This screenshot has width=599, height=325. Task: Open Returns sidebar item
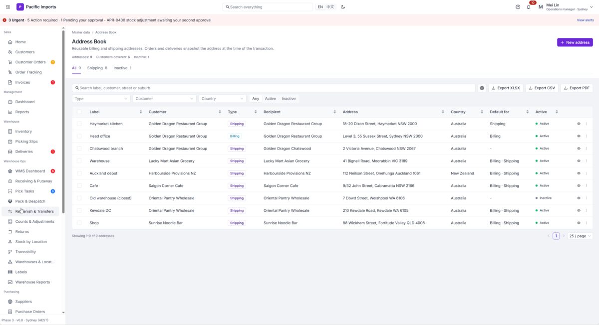[31, 232]
